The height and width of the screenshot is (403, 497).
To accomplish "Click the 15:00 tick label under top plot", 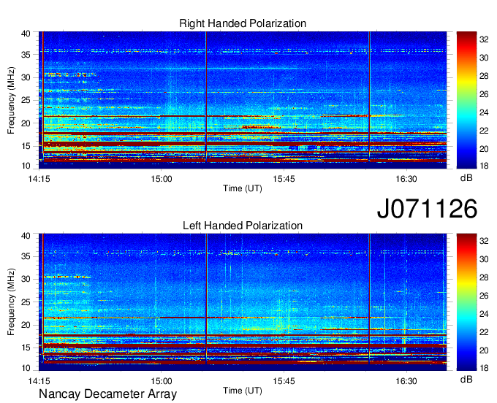I will coord(162,179).
